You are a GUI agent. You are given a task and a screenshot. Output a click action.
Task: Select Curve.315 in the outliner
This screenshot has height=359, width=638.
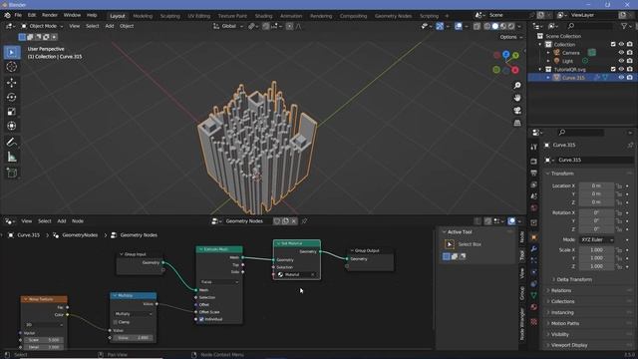pos(573,78)
